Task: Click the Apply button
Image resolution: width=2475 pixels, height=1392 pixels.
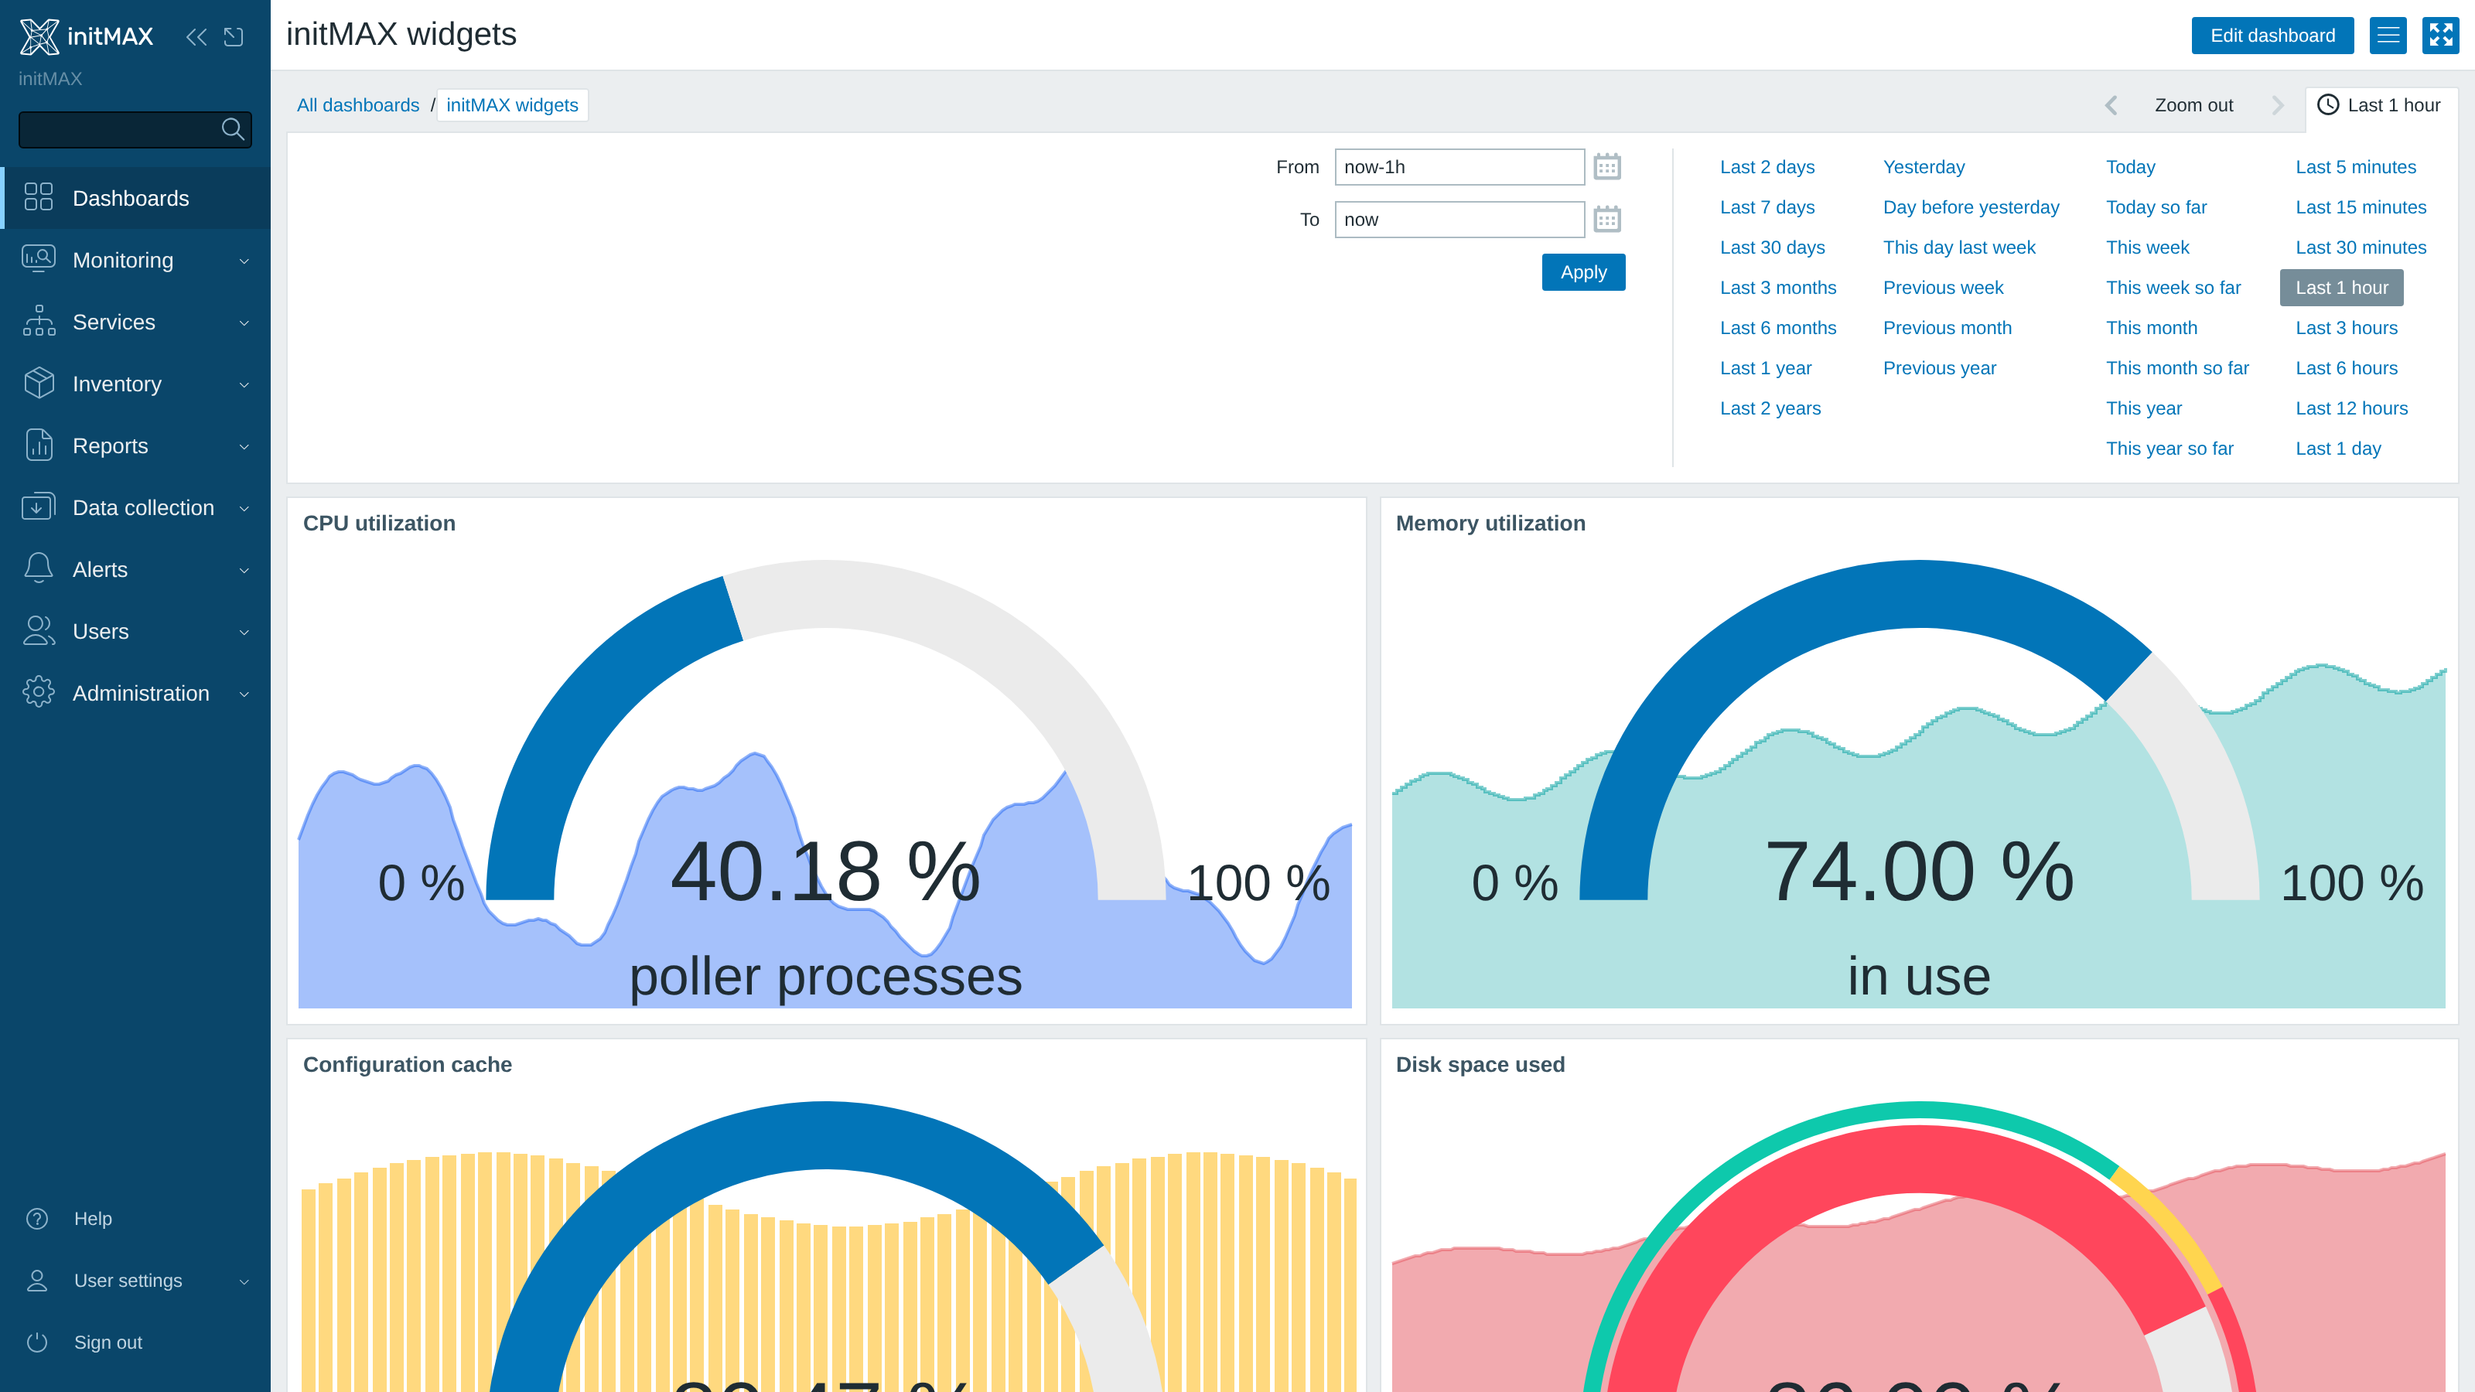Action: 1583,273
